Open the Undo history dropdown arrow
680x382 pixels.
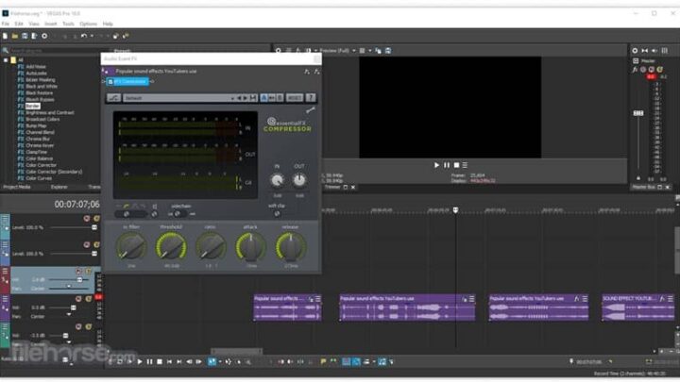(x=92, y=37)
